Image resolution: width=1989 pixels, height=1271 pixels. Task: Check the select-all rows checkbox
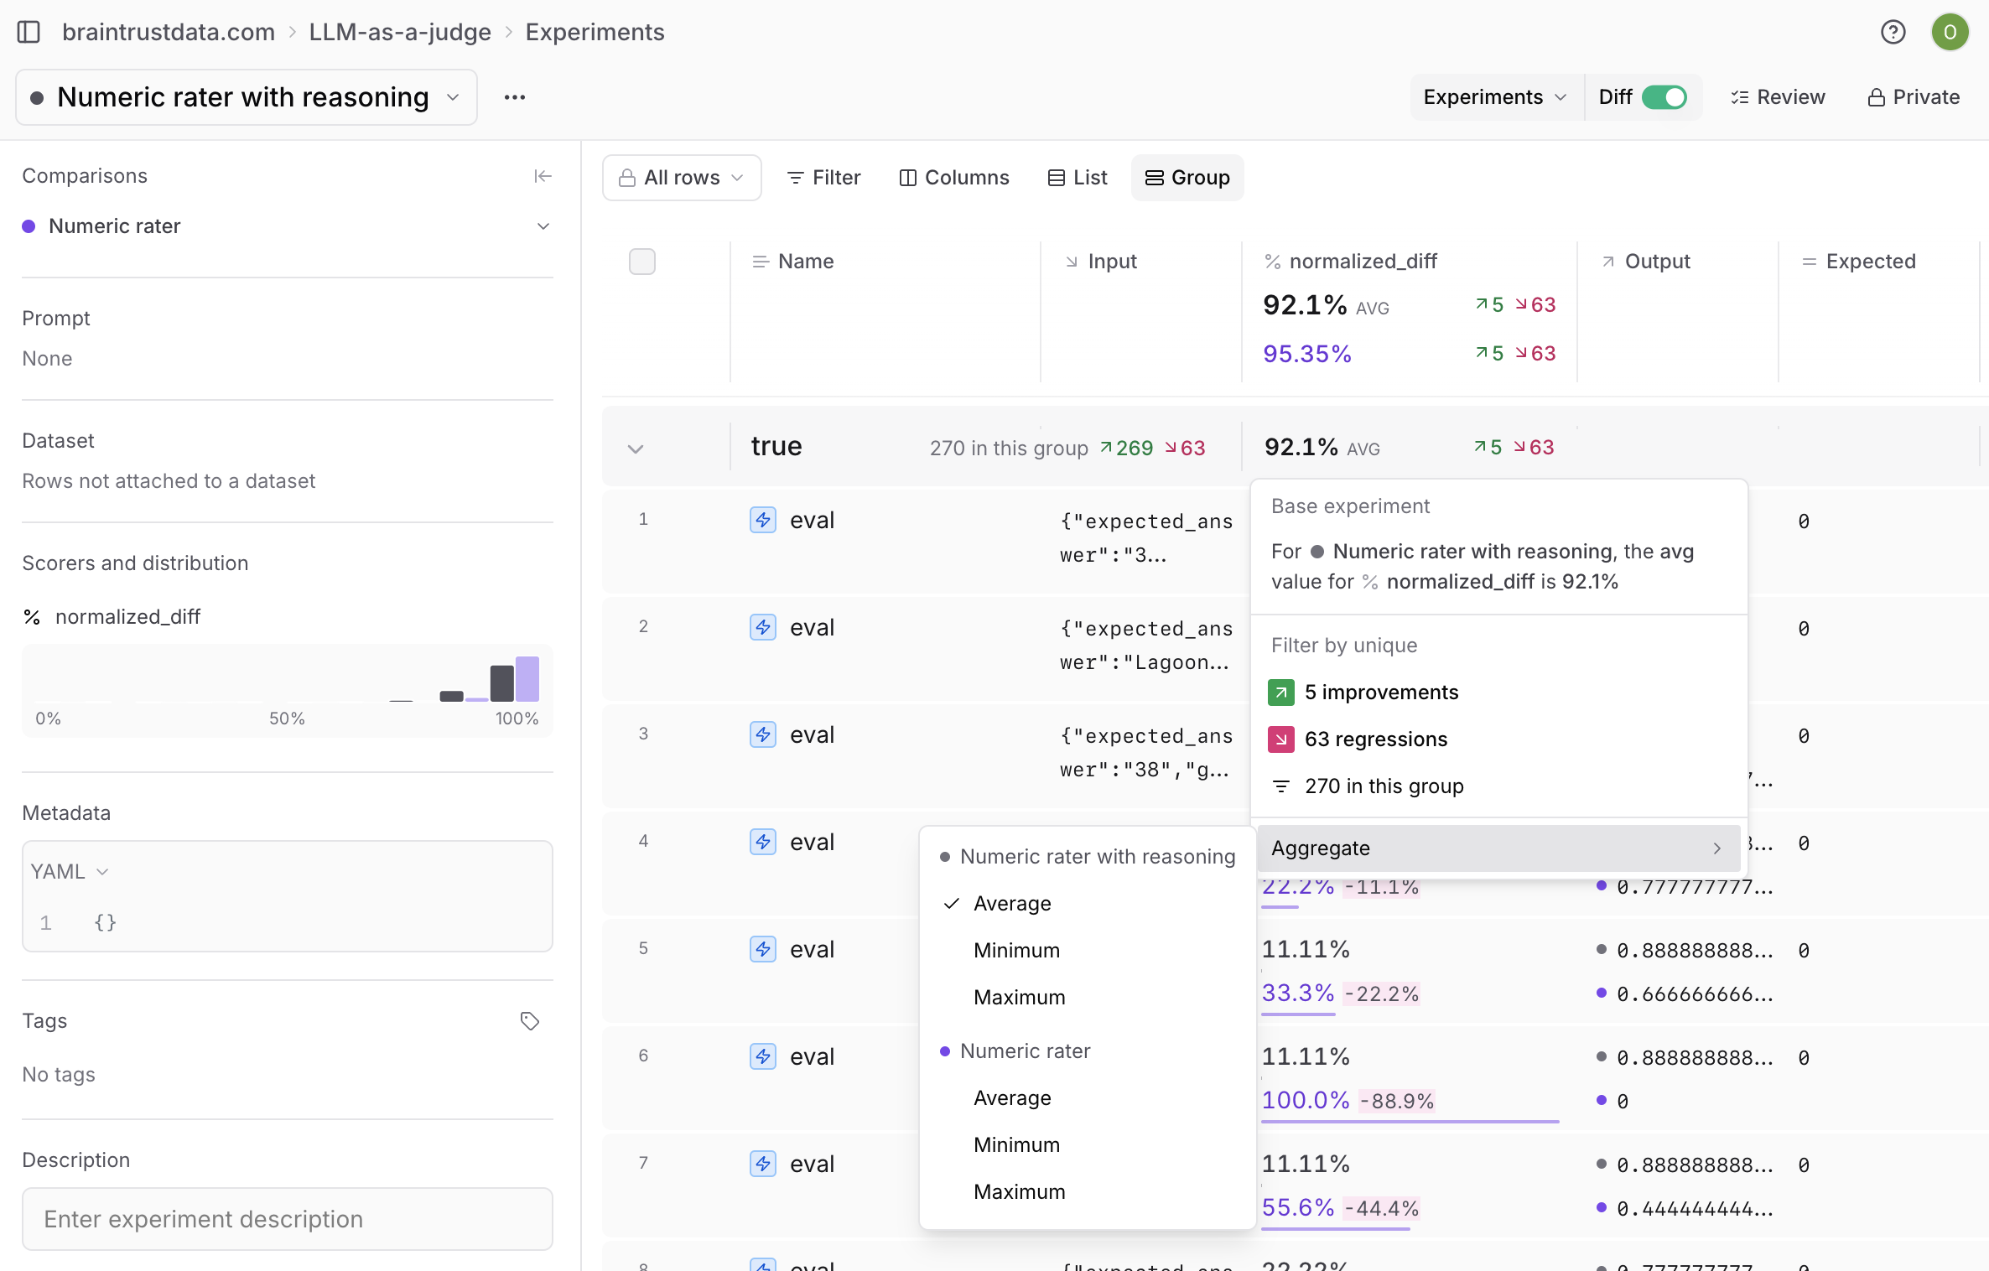click(x=641, y=262)
